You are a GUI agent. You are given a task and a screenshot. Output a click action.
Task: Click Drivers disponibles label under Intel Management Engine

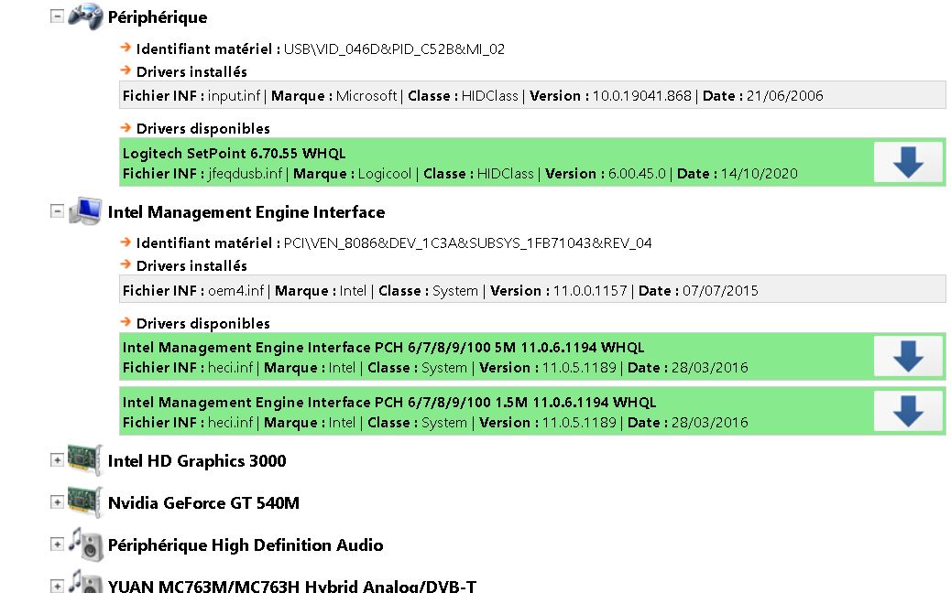pos(203,323)
